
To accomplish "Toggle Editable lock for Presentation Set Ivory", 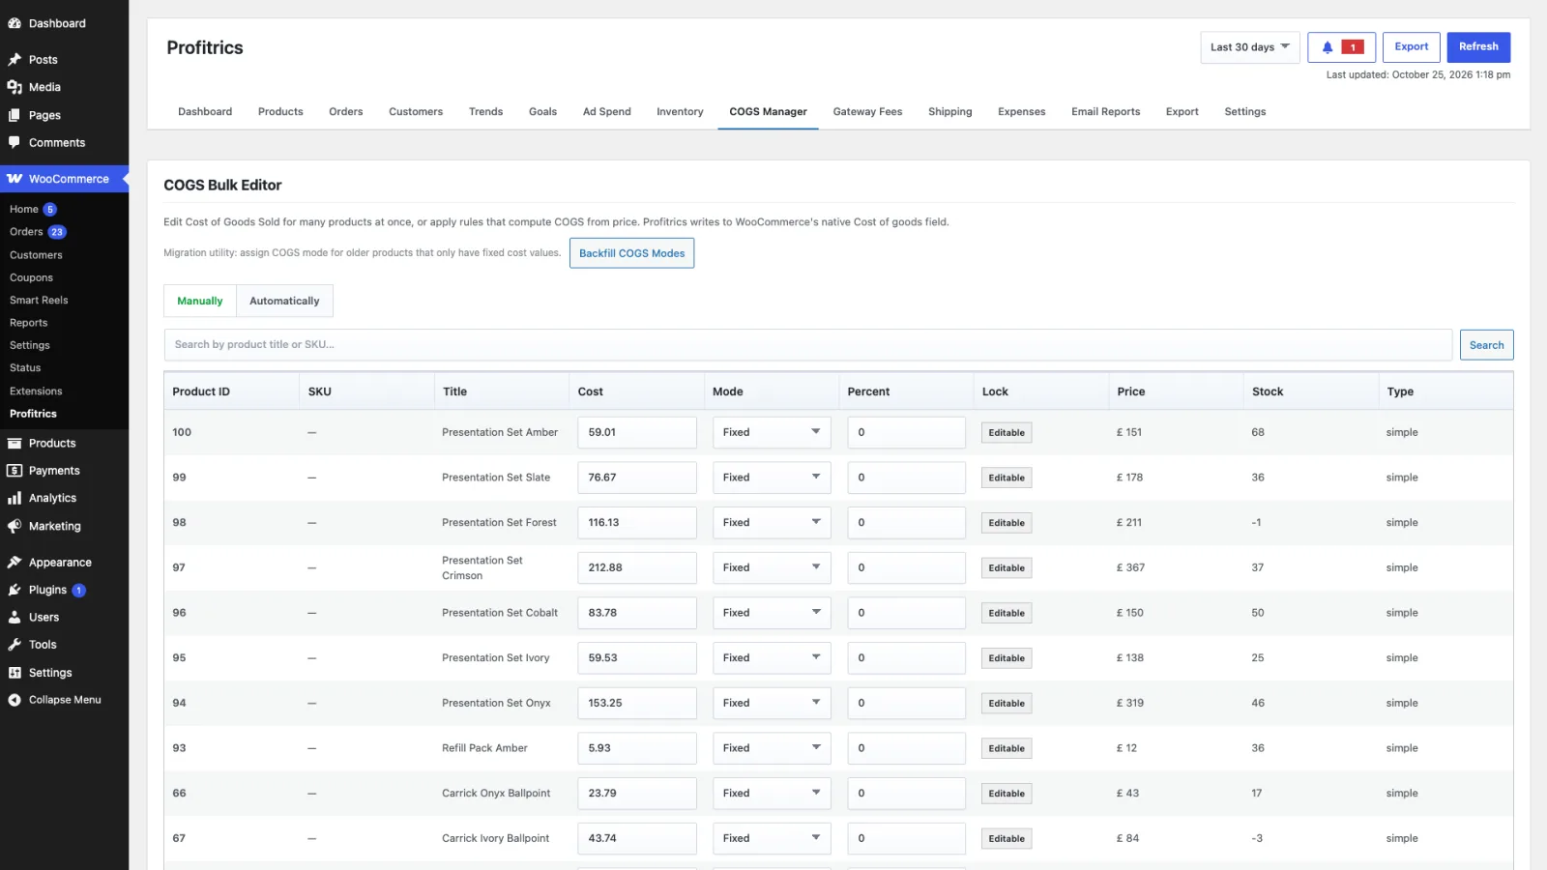I will tap(1007, 658).
